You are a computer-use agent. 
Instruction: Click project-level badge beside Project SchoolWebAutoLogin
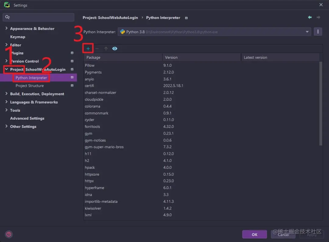point(72,69)
